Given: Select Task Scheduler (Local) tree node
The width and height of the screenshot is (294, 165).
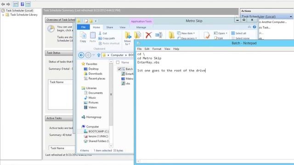Looking at the screenshot, I should (19, 11).
